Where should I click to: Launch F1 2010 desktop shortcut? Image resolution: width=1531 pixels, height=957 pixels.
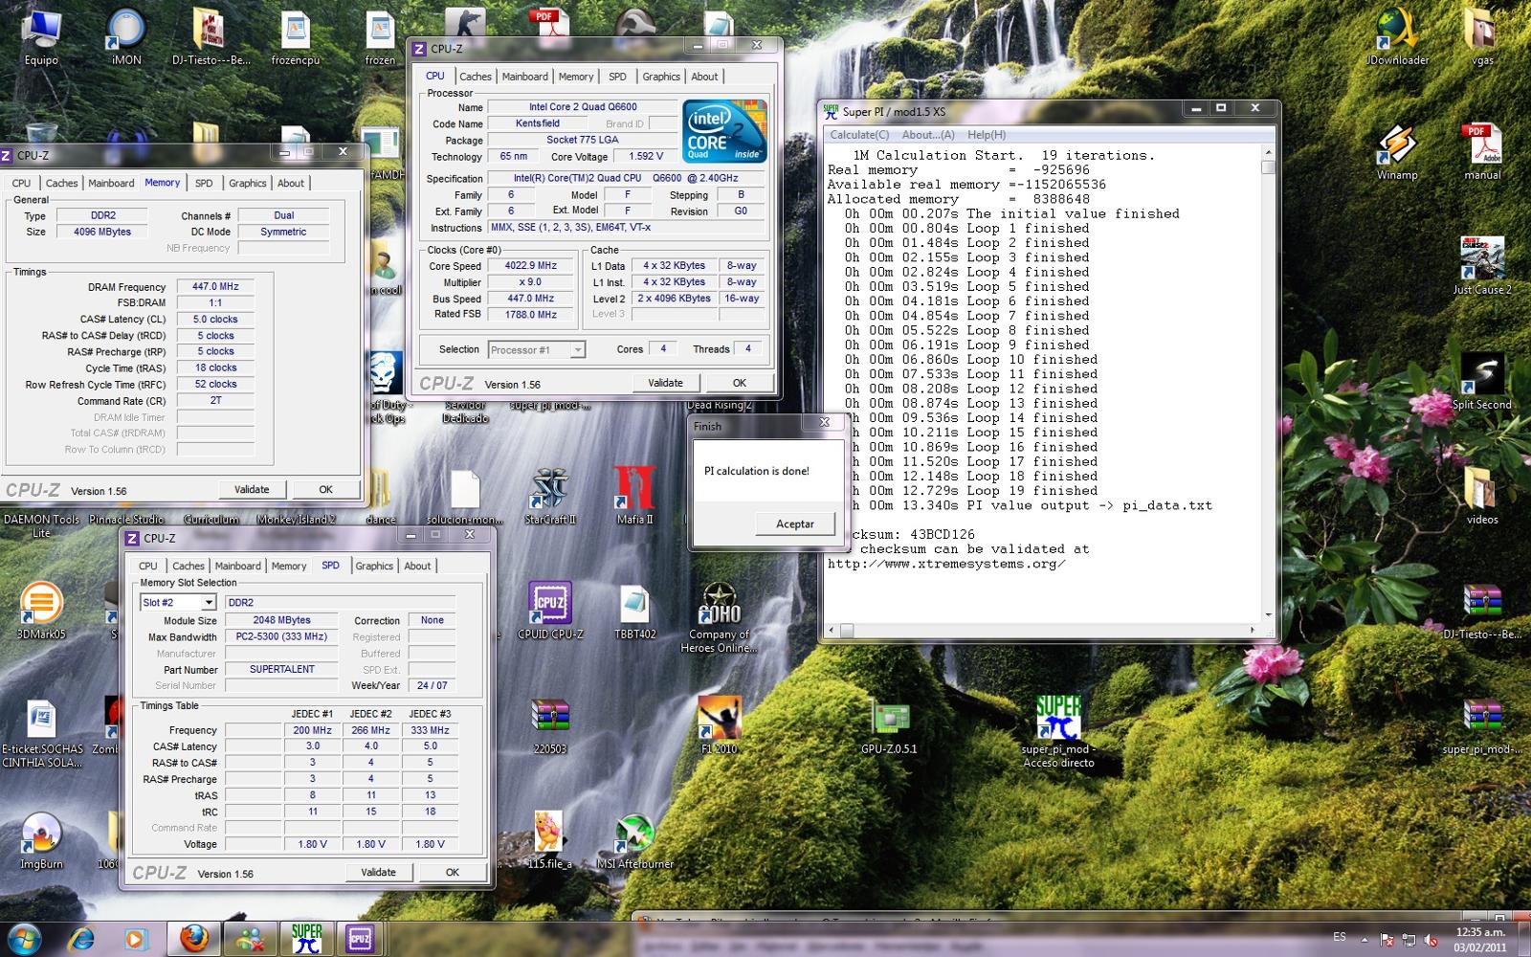tap(720, 725)
